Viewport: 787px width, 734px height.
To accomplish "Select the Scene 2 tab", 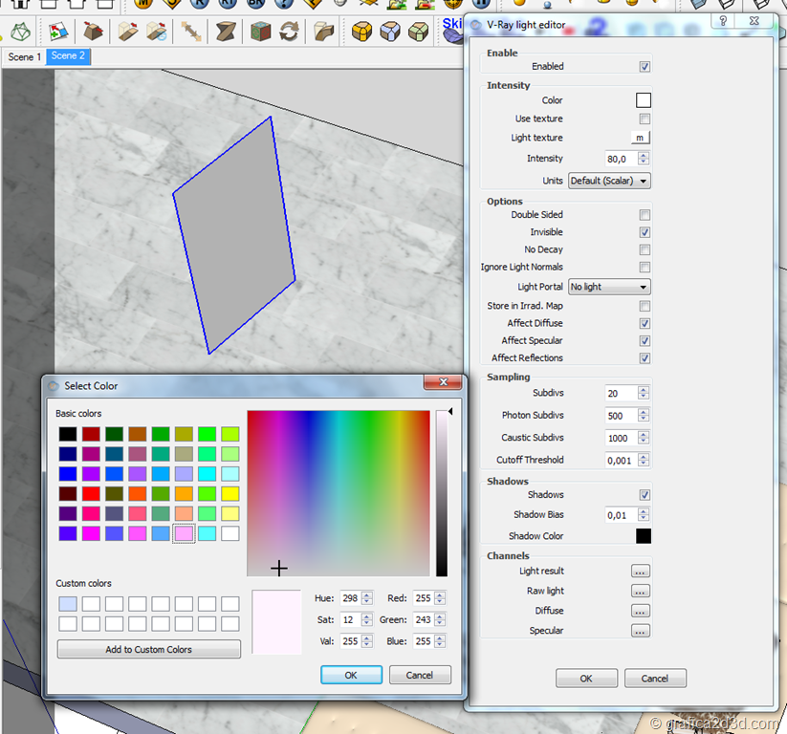I will 68,56.
